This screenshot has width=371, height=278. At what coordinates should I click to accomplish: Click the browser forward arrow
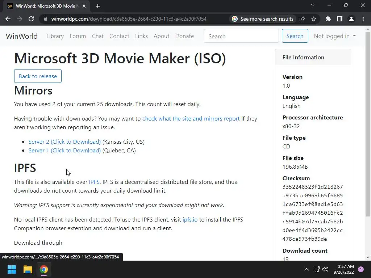[x=20, y=19]
